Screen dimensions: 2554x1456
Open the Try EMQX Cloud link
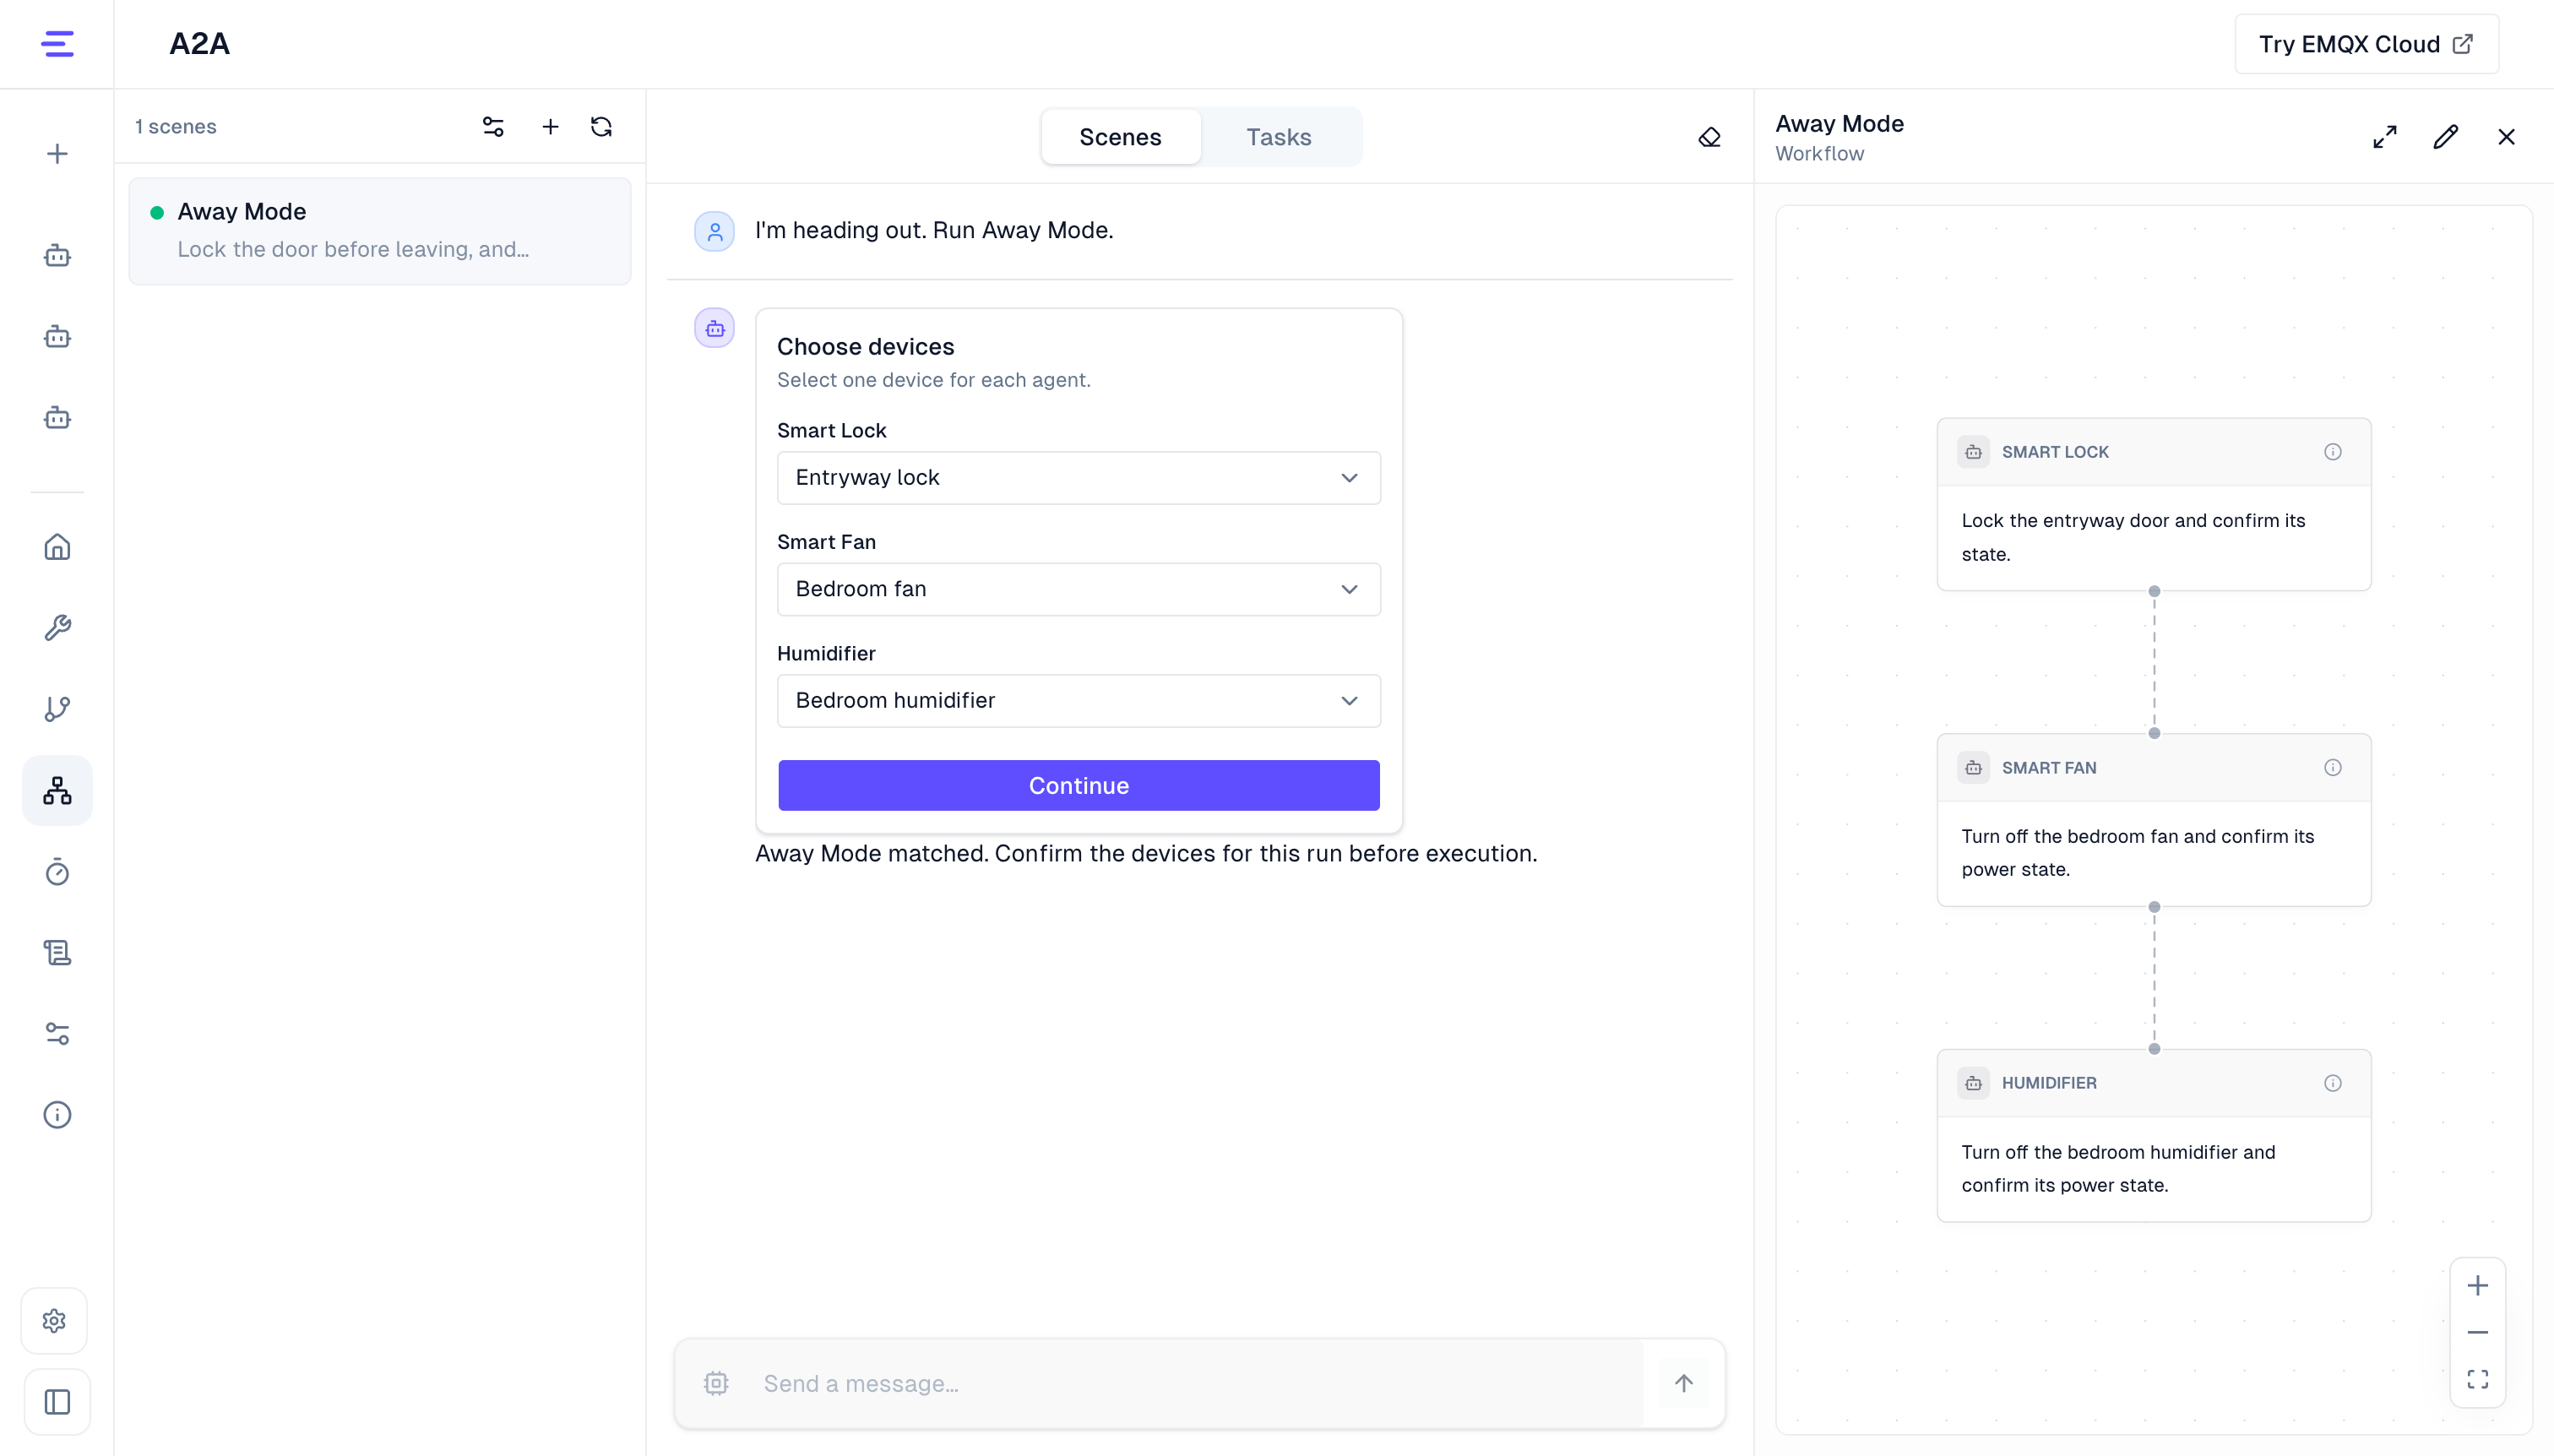pyautogui.click(x=2367, y=44)
